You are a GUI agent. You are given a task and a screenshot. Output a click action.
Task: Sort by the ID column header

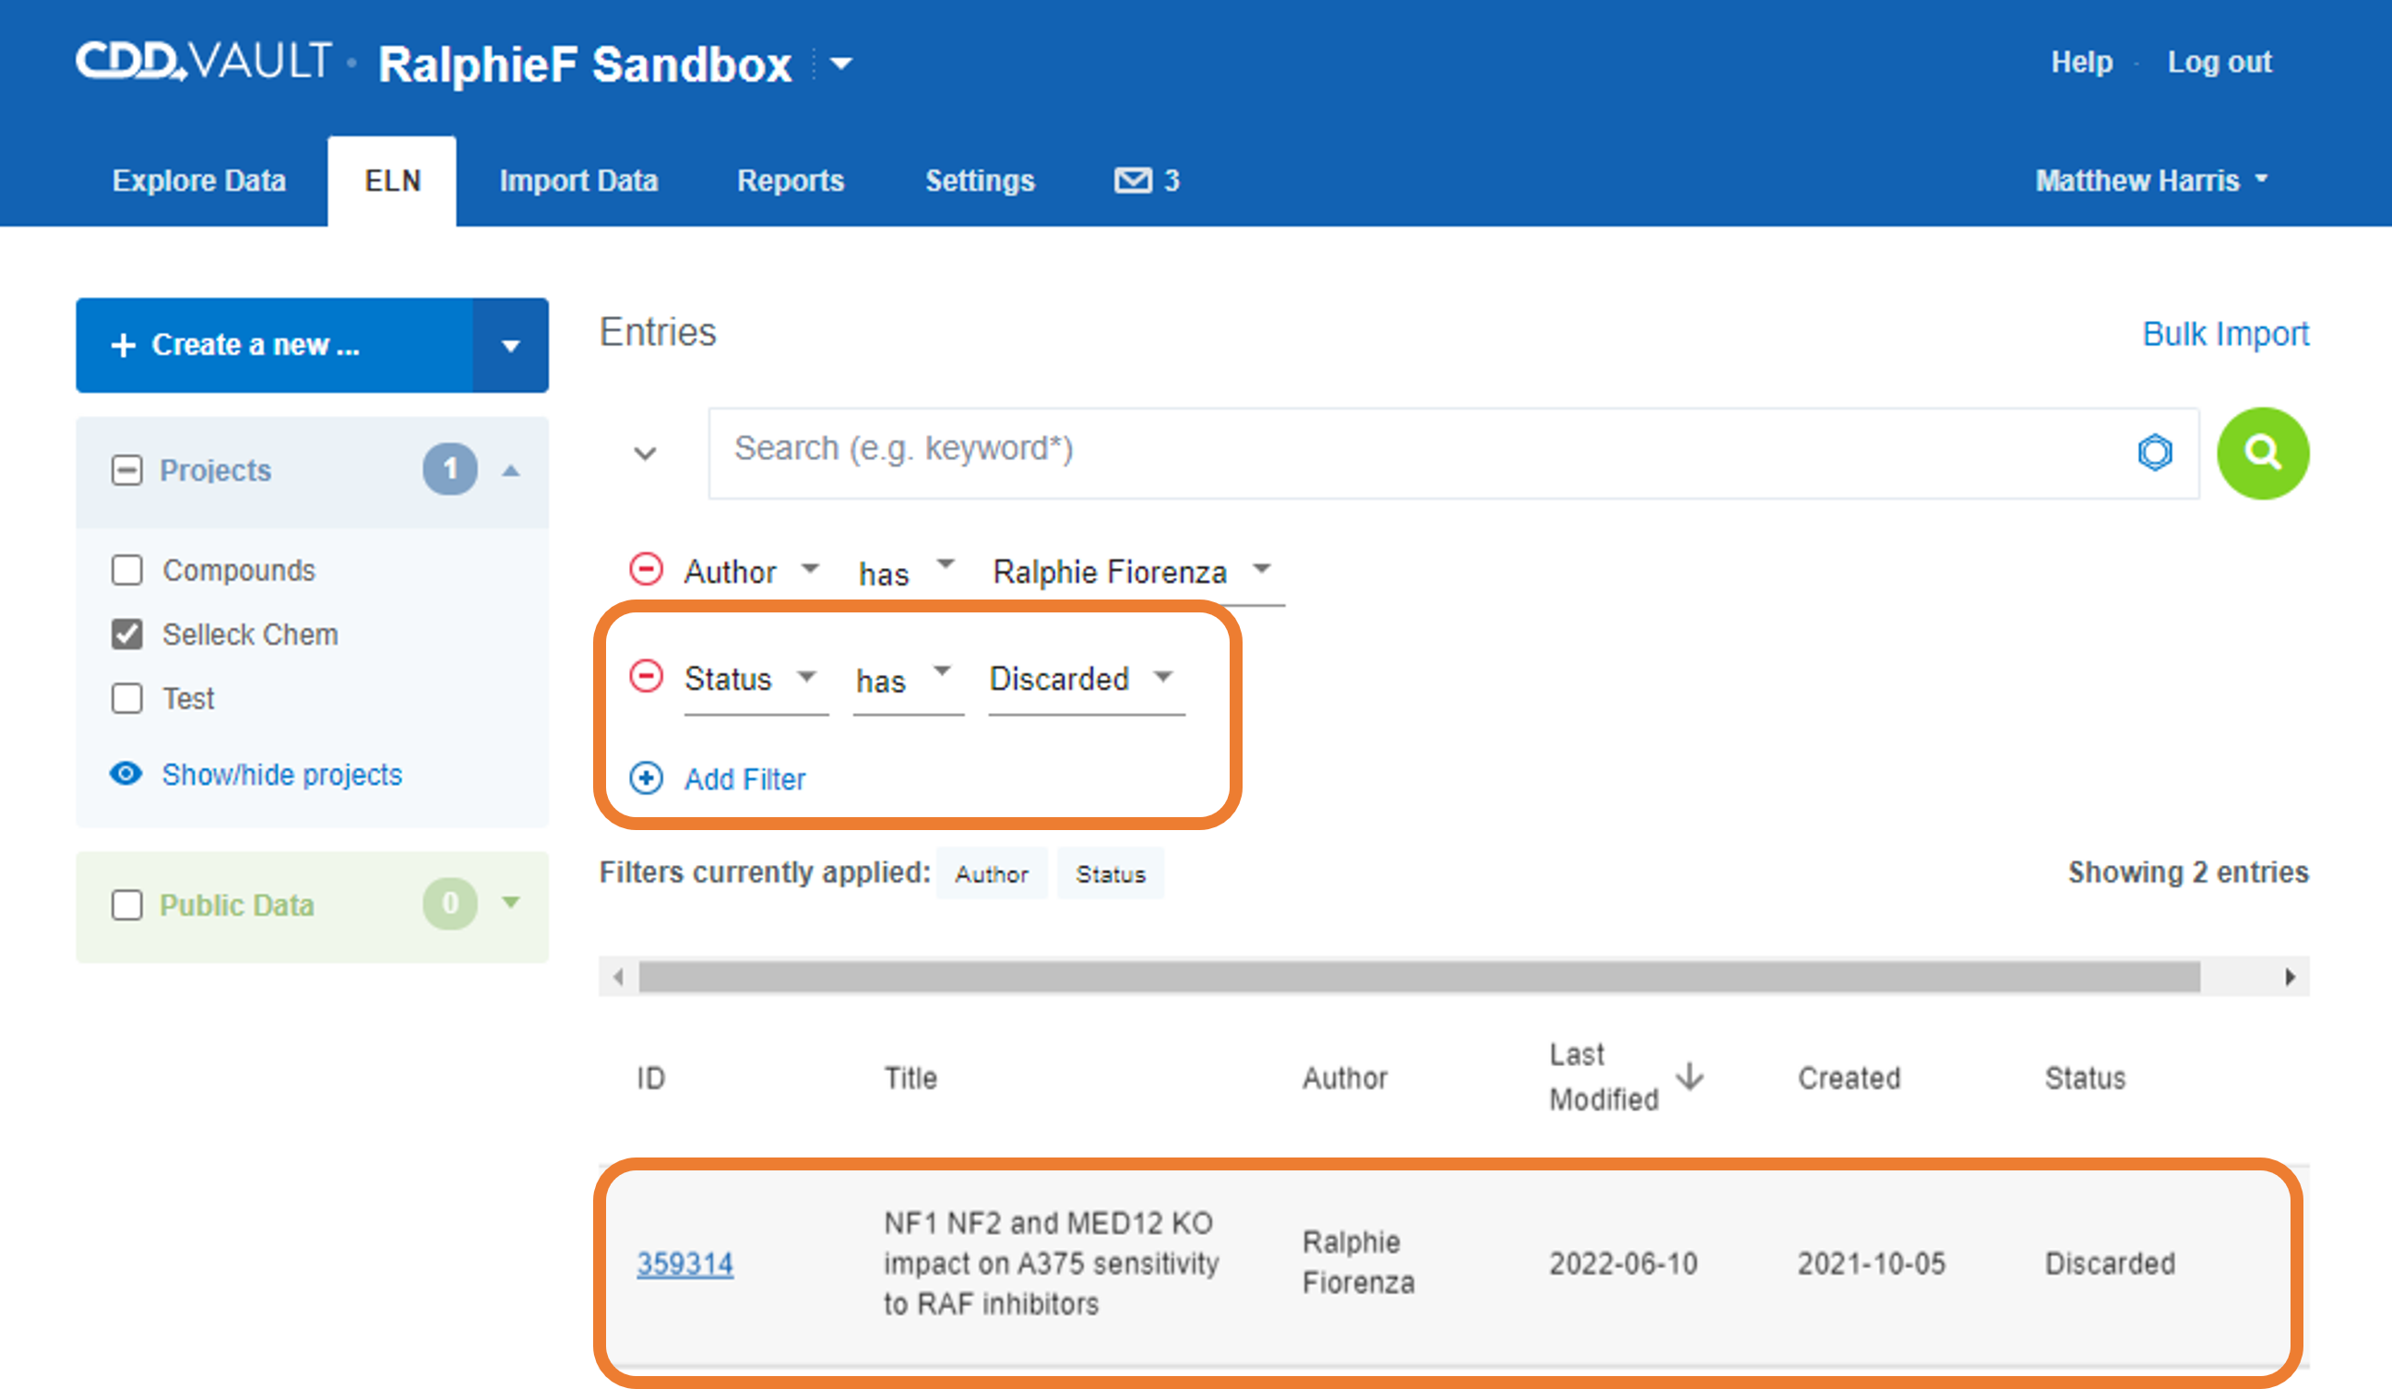tap(651, 1078)
